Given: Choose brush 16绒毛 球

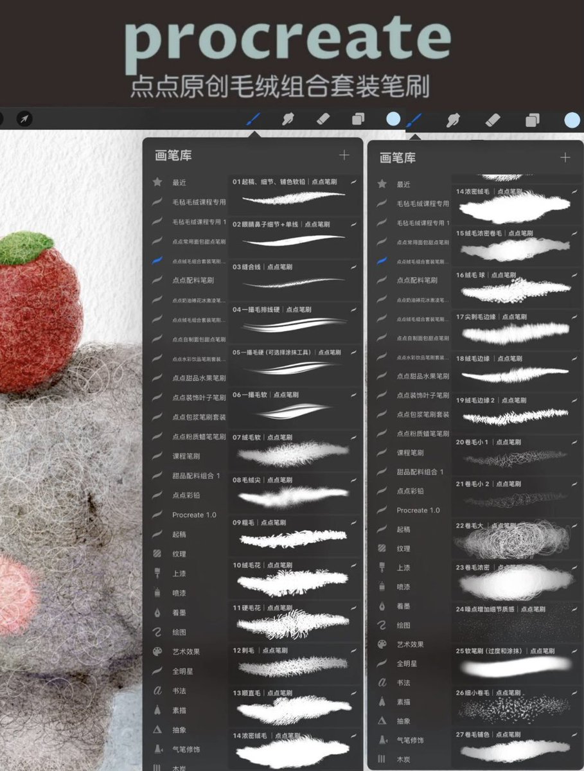Looking at the screenshot, I should (x=517, y=288).
